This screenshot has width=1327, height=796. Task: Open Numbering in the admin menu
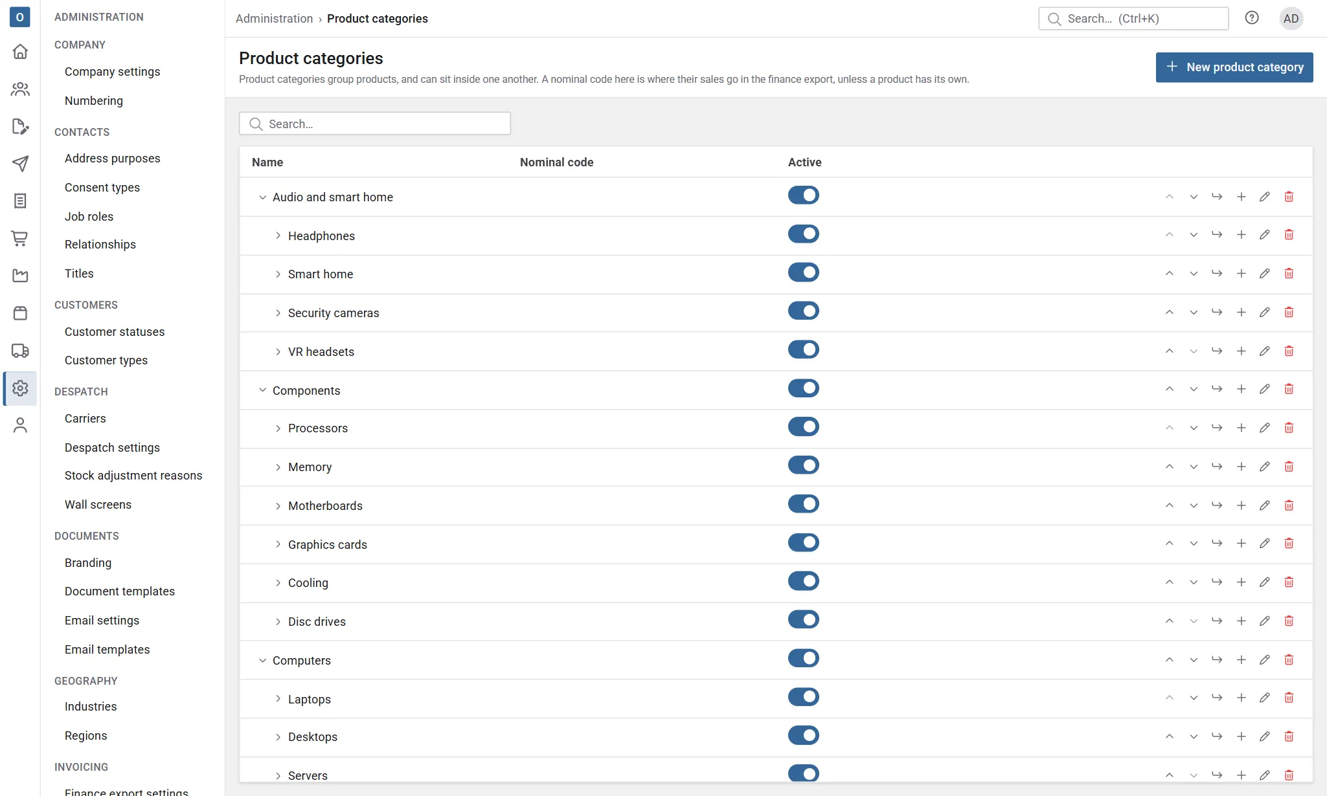[x=94, y=101]
